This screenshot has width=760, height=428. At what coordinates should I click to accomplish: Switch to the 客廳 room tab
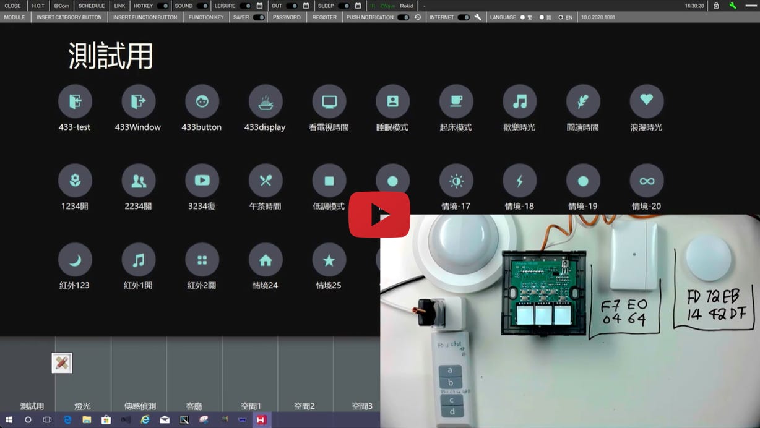194,374
